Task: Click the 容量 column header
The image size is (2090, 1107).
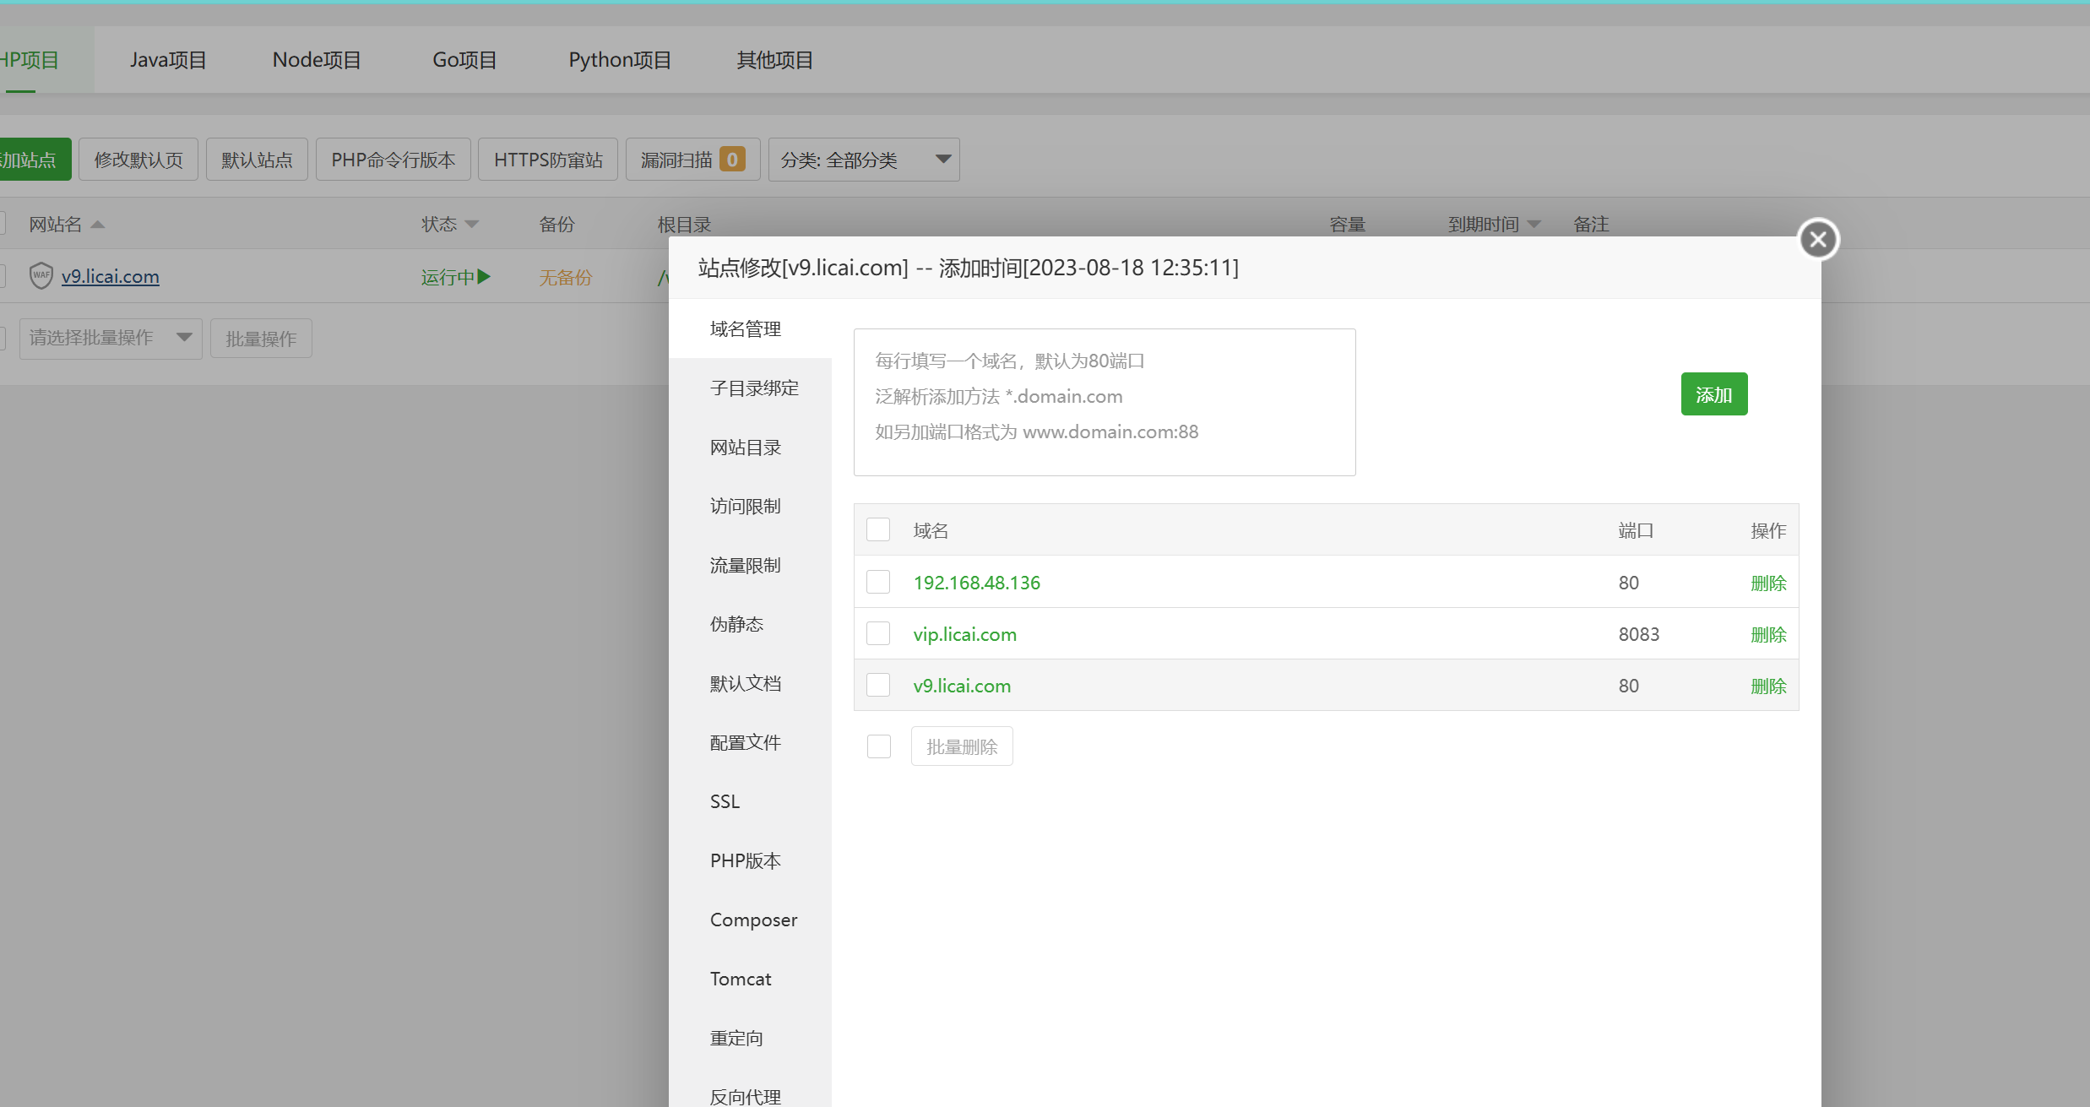Action: pos(1348,224)
